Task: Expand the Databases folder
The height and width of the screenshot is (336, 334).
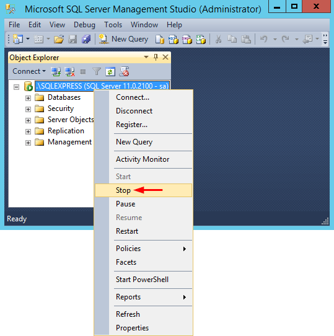Action: click(28, 98)
